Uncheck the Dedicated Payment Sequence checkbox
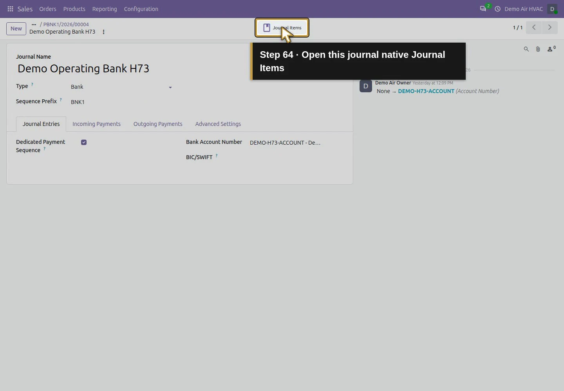The image size is (564, 391). click(84, 142)
